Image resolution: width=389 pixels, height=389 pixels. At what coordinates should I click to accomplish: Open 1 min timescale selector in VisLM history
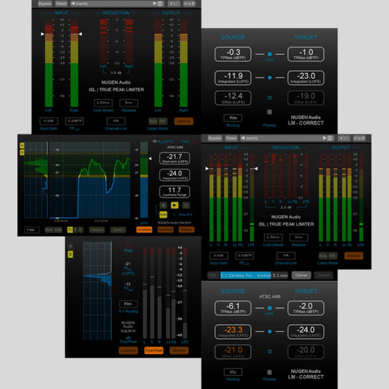(31, 230)
